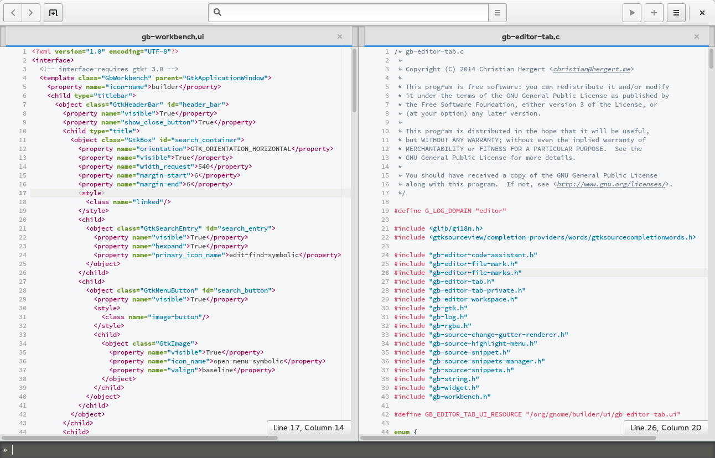Switch to the gb-workbench.ui tab
The width and height of the screenshot is (715, 458).
(x=173, y=37)
